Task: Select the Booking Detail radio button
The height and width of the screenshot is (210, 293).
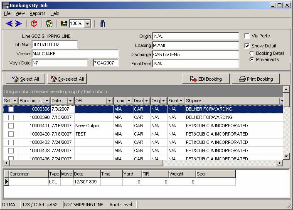Action: click(252, 53)
